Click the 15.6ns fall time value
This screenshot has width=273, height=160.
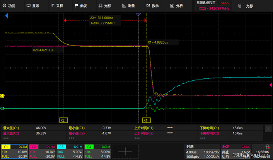pos(238,128)
